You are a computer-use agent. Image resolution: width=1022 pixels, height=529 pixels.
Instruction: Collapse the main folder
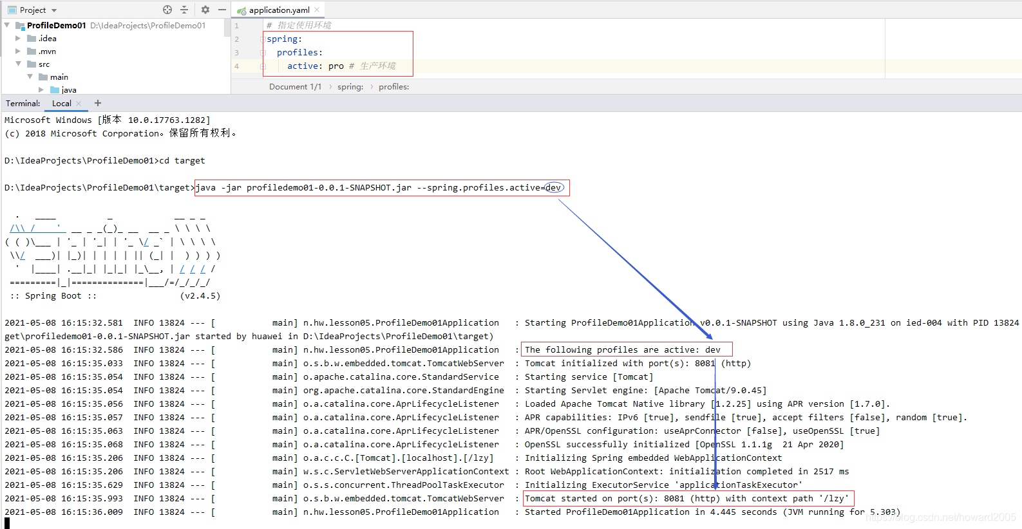point(30,77)
